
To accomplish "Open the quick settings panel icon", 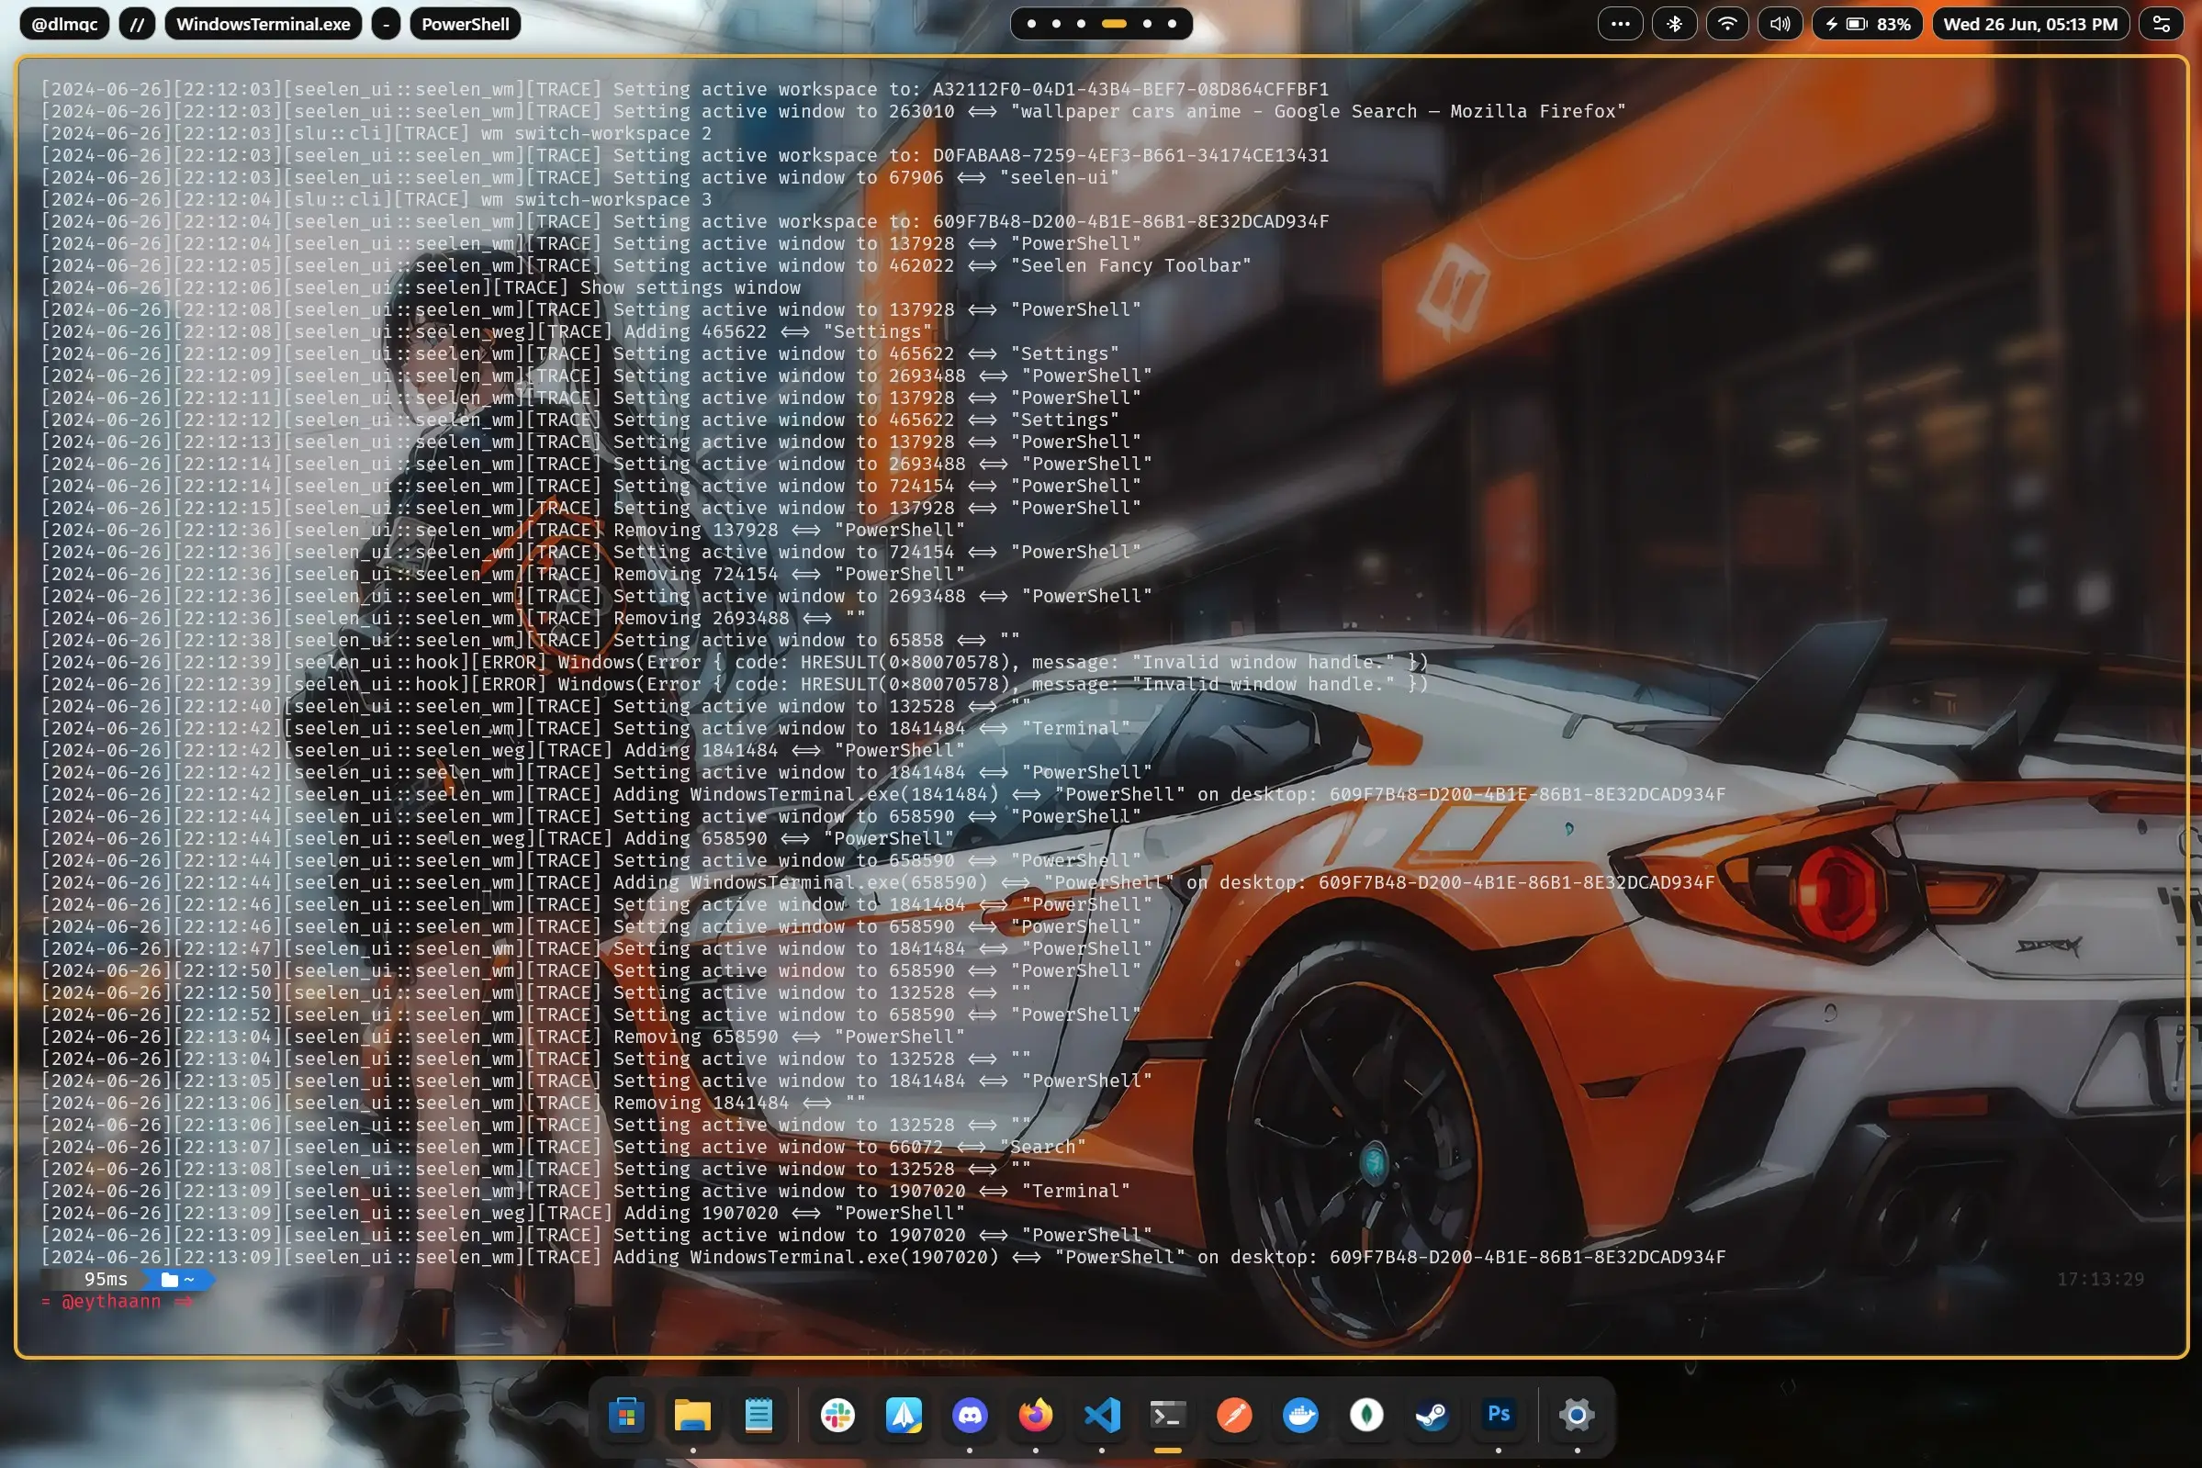I will click(2162, 23).
